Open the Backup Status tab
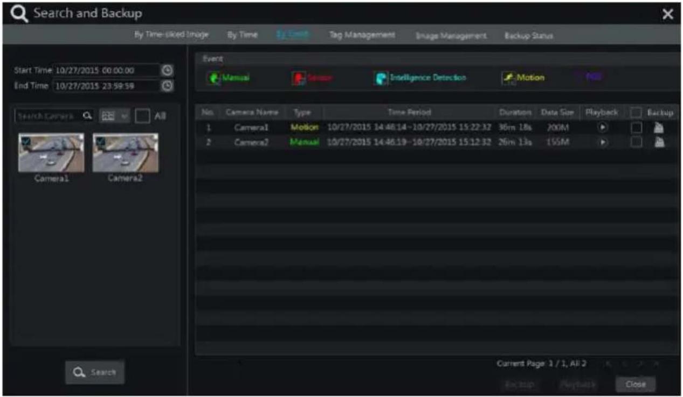The image size is (683, 397). (528, 36)
